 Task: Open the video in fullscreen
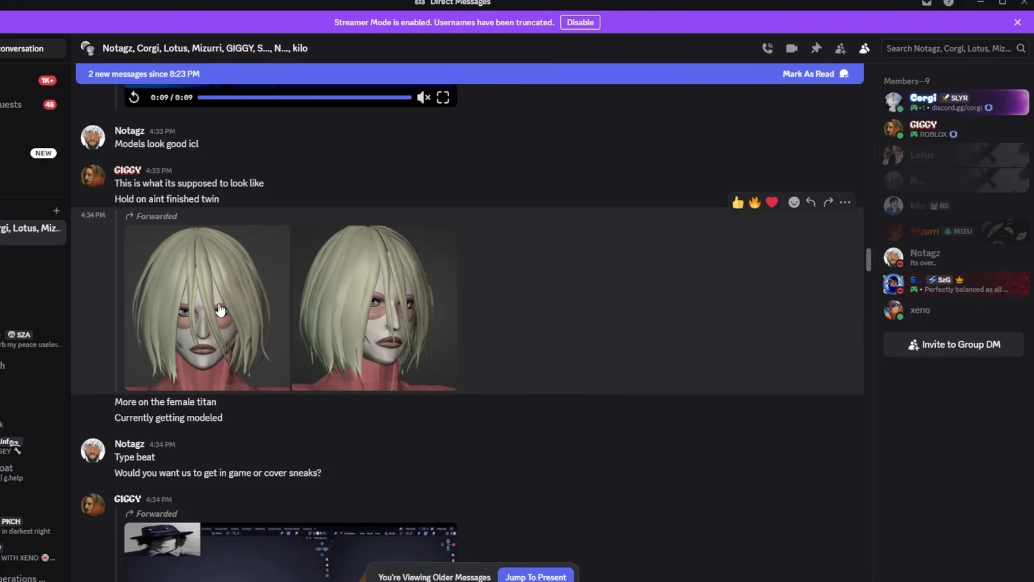tap(443, 98)
